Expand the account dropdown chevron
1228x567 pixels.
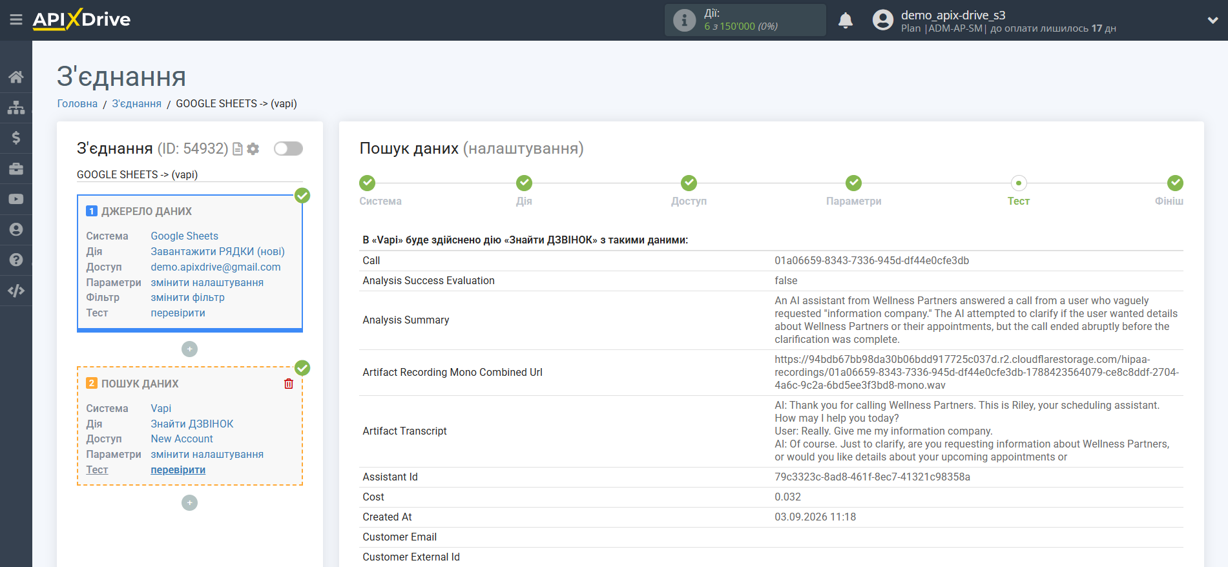pyautogui.click(x=1212, y=20)
